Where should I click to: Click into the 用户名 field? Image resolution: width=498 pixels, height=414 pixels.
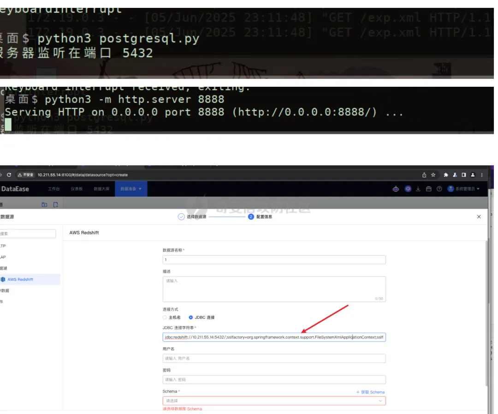(274, 358)
